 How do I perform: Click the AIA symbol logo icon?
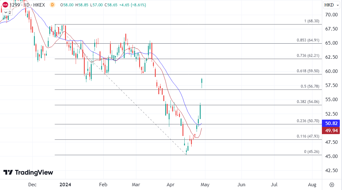coord(5,5)
